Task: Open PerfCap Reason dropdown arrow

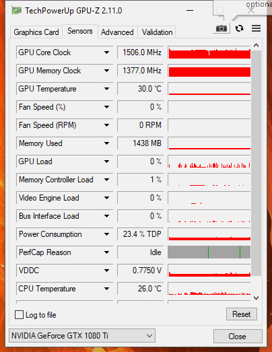Action: [106, 252]
